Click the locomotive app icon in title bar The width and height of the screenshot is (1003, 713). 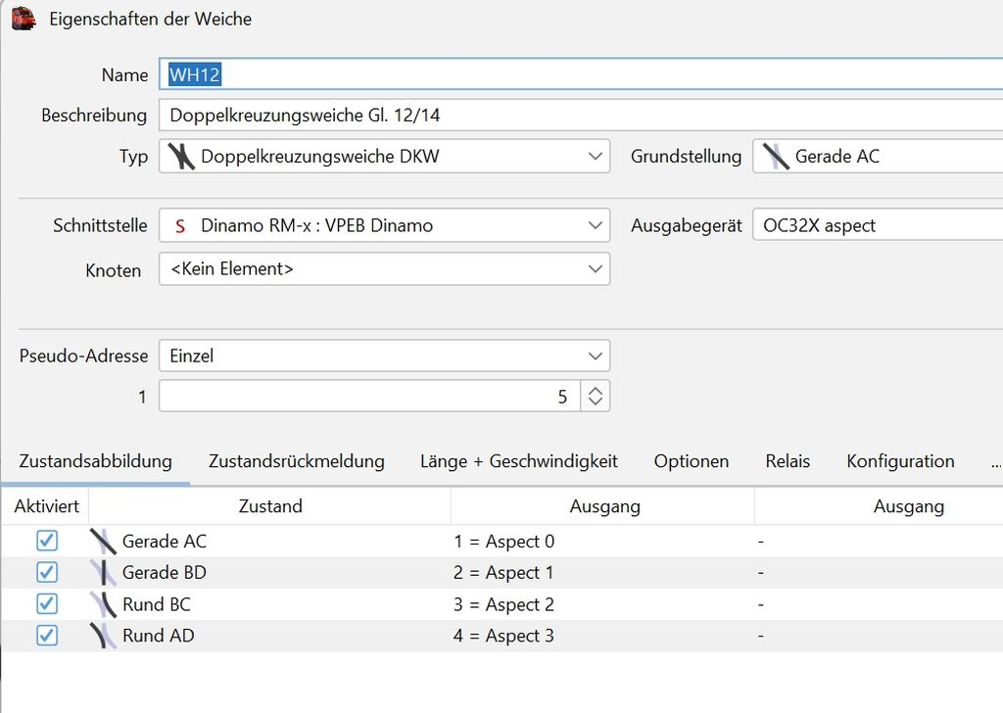(x=24, y=19)
